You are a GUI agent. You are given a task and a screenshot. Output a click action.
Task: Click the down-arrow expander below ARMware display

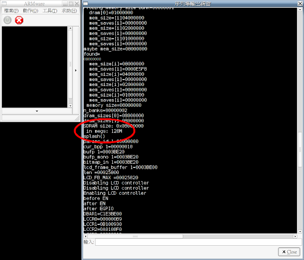pos(37,111)
